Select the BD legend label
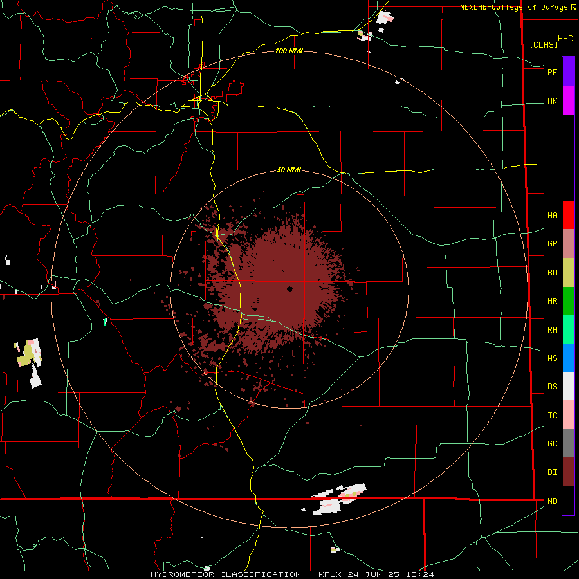 (x=552, y=273)
